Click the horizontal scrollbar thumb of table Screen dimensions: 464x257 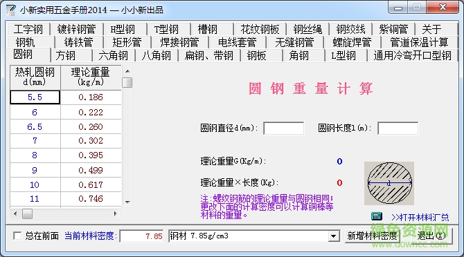[x=27, y=213]
